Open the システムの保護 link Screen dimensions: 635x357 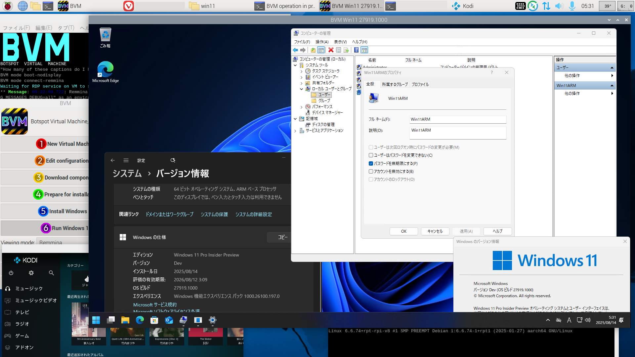pos(214,215)
